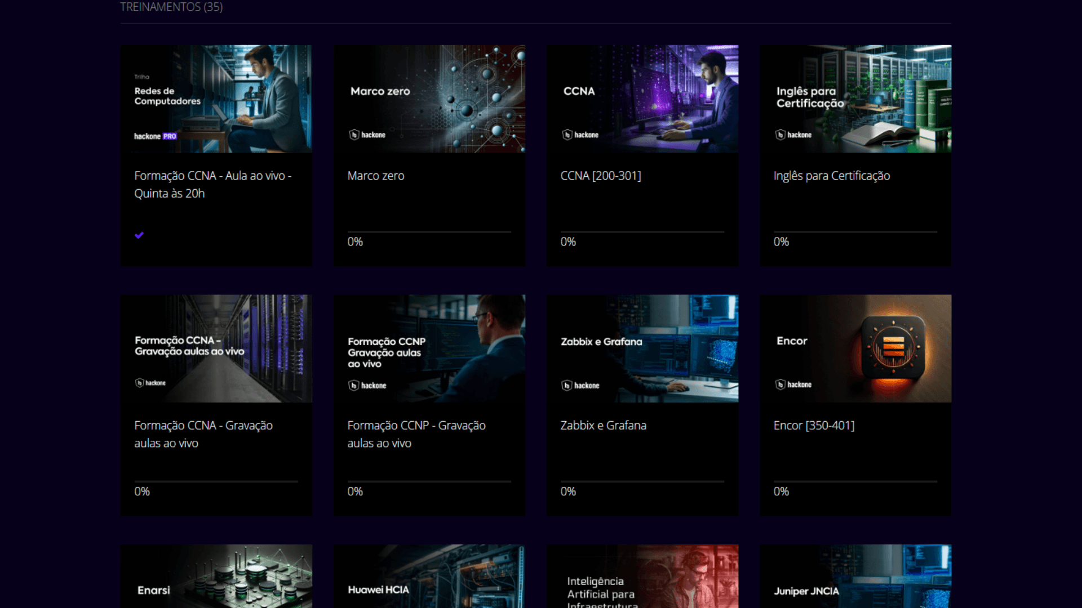Open the CCNA course thumbnail

click(642, 99)
